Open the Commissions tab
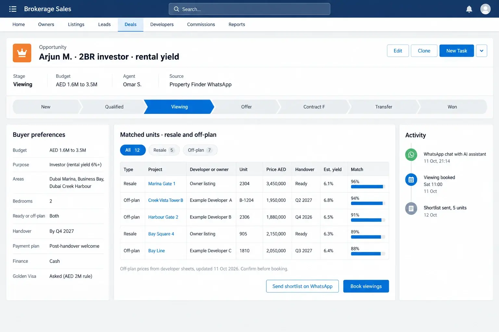 click(x=201, y=24)
